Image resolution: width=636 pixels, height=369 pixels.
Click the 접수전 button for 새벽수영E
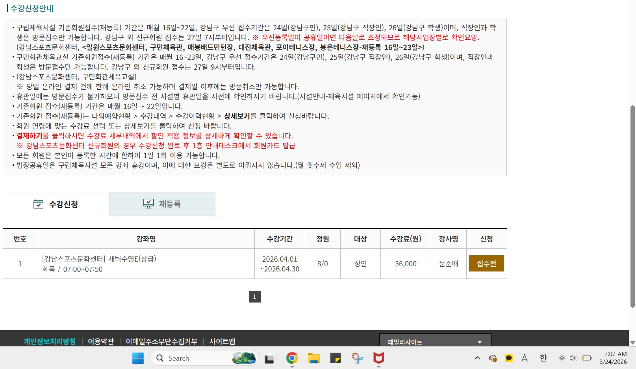pos(486,264)
